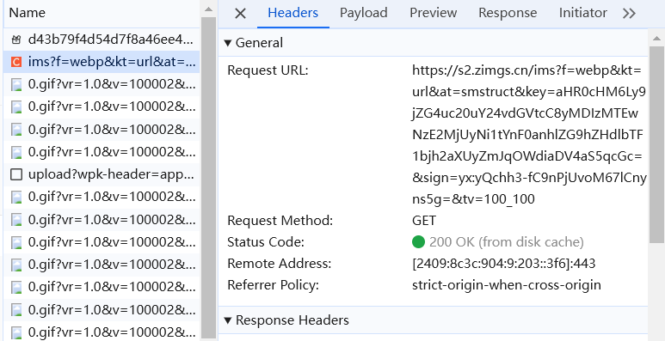Select the ims?f=webp&kt=url request row

pyautogui.click(x=102, y=62)
